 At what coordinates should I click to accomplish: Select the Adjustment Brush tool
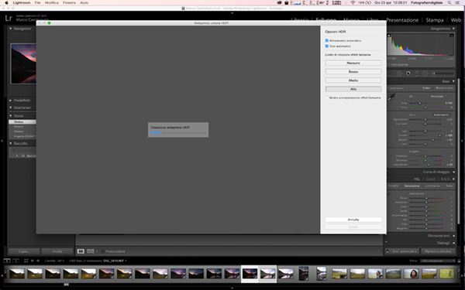click(x=443, y=73)
